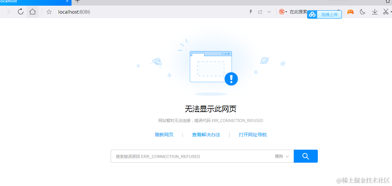Click the 无法显示此网页 heading

(x=211, y=109)
